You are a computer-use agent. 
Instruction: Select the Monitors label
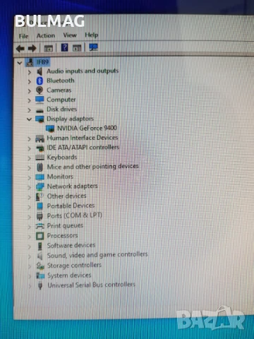(x=60, y=177)
